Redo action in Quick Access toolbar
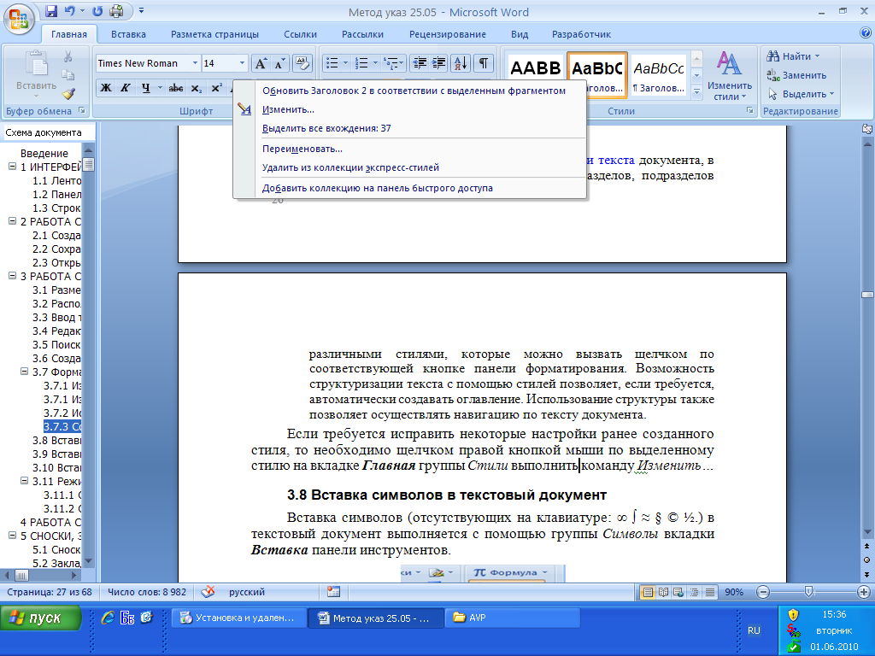 [x=97, y=11]
